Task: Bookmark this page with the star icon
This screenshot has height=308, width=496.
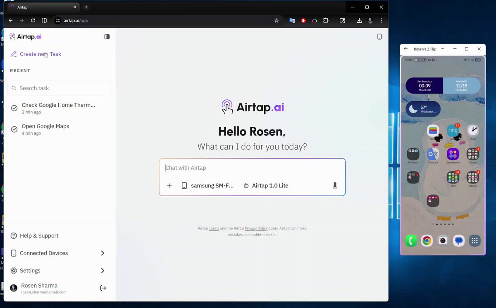Action: [x=277, y=20]
